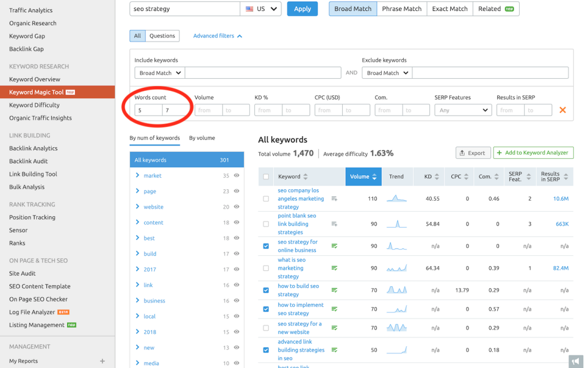Screen dimensions: 588x368
Task: Check the 'point blank seo link building strategies' row
Action: pyautogui.click(x=266, y=224)
